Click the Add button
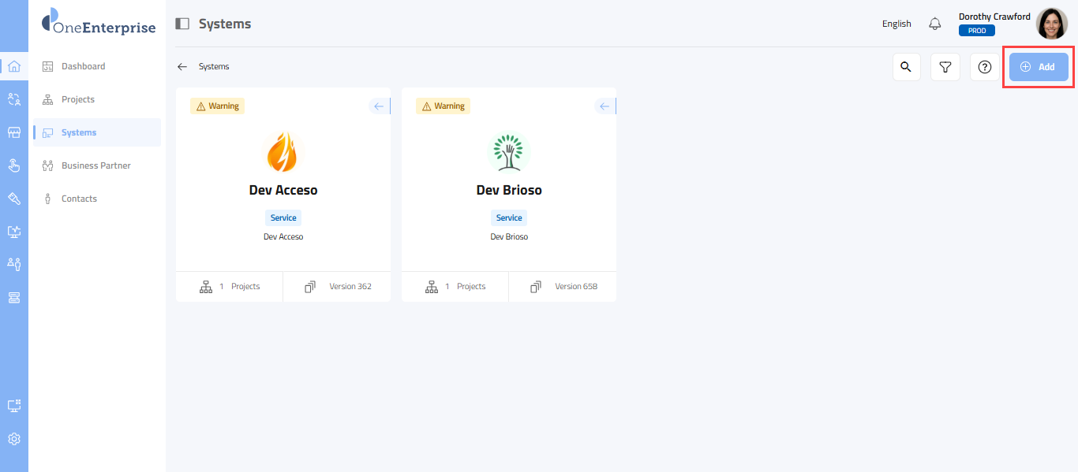 pos(1039,67)
